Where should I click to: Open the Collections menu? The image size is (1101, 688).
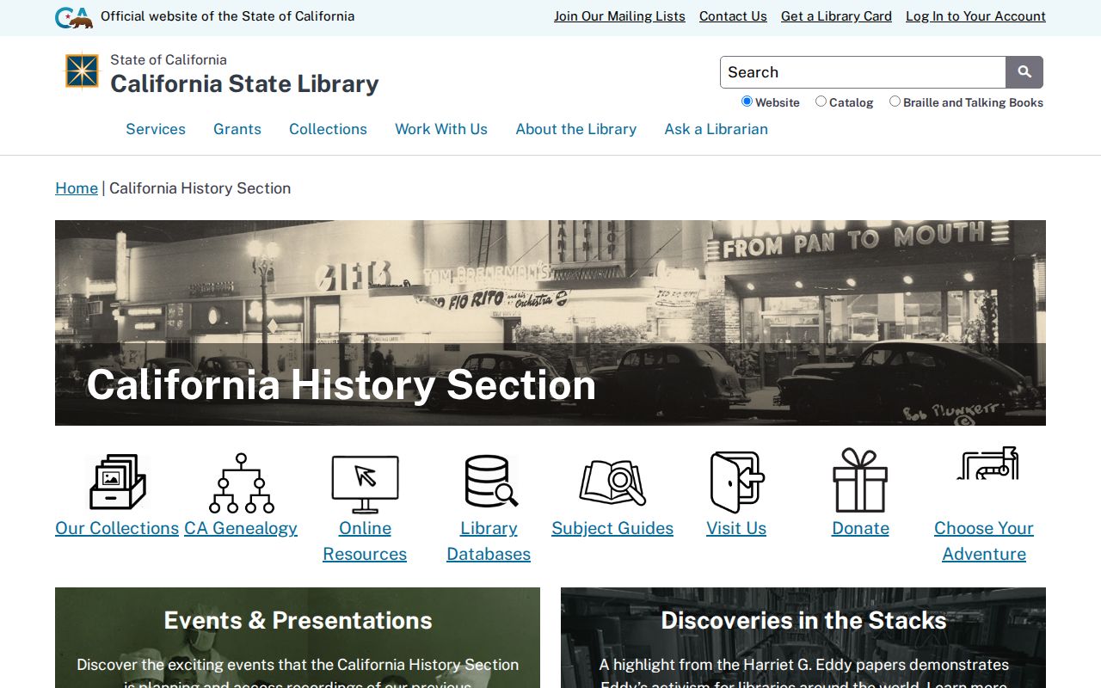pyautogui.click(x=328, y=129)
